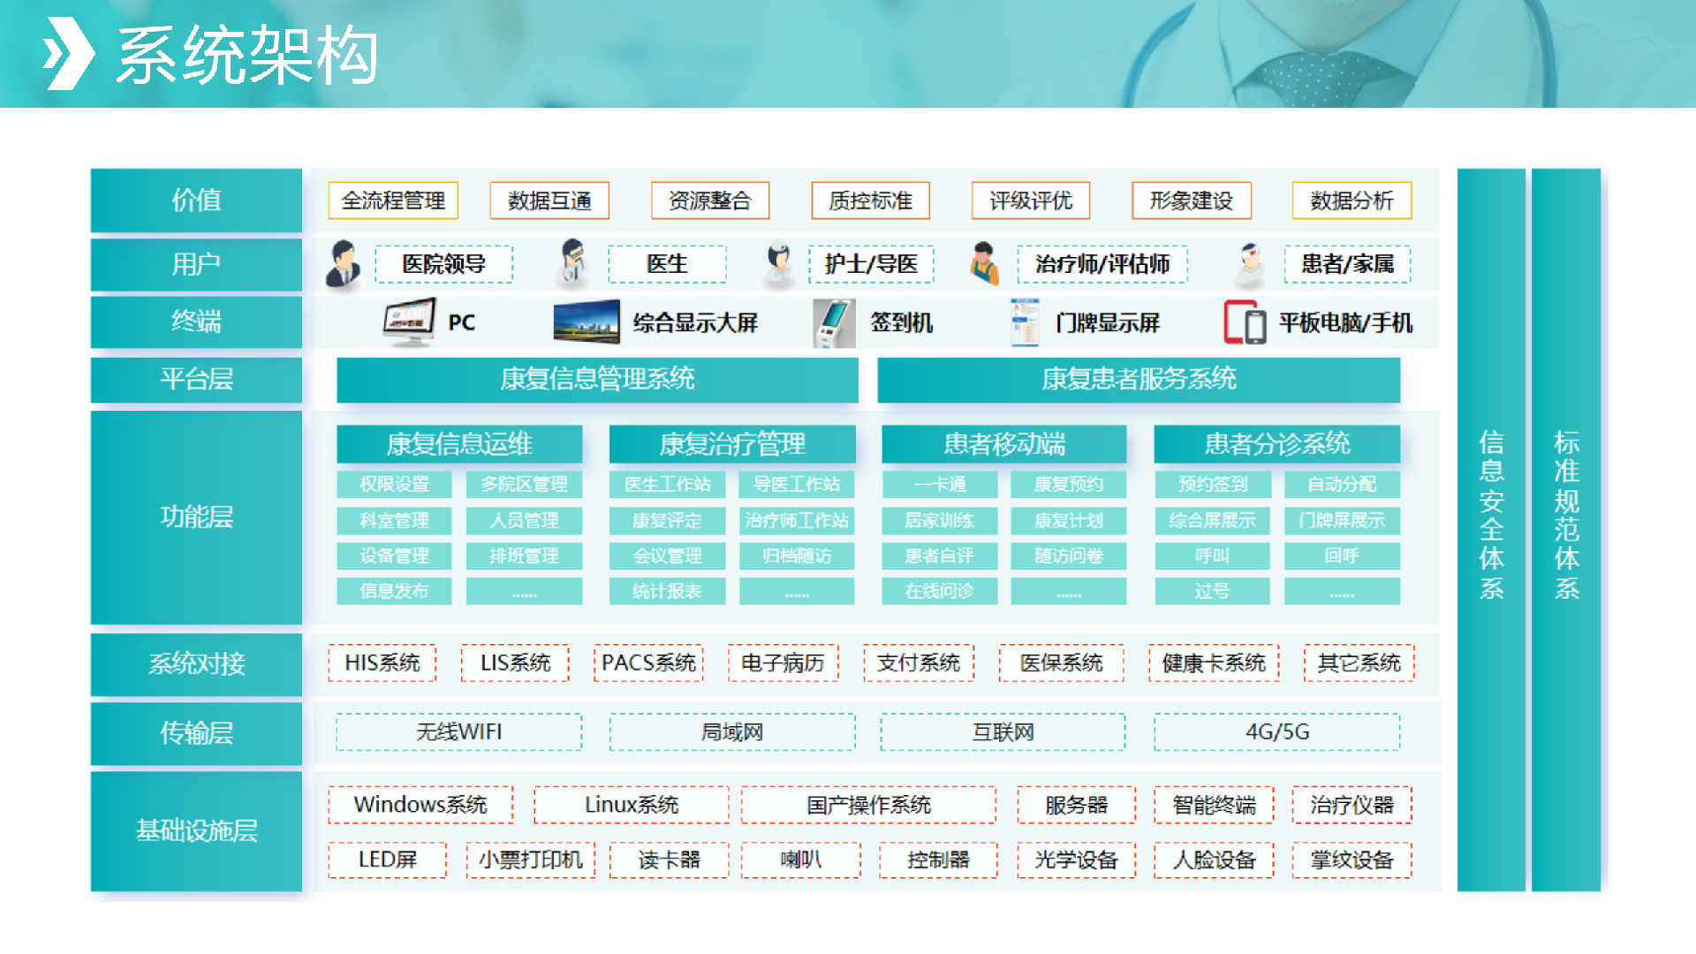Click the 价值 layer label

(196, 201)
